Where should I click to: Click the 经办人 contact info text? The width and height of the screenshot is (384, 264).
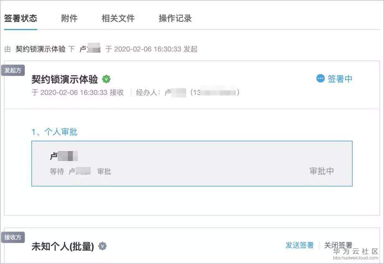pyautogui.click(x=187, y=92)
